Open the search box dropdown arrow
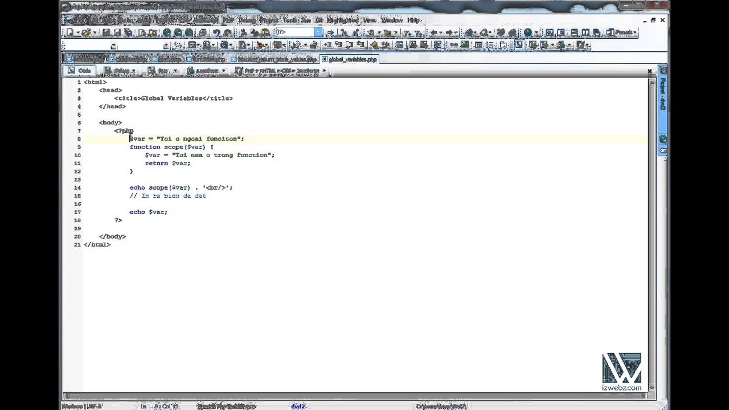 (318, 32)
